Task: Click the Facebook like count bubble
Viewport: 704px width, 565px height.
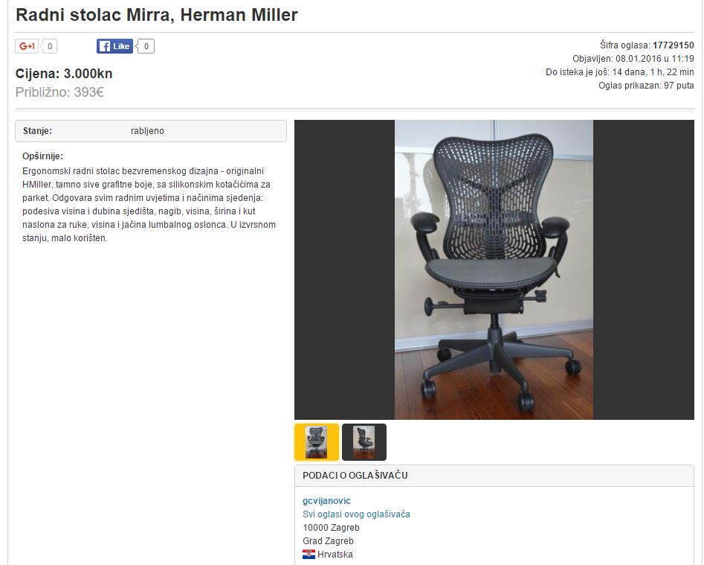Action: pos(146,46)
